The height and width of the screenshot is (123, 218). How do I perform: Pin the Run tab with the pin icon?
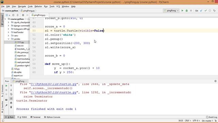coord(6,105)
